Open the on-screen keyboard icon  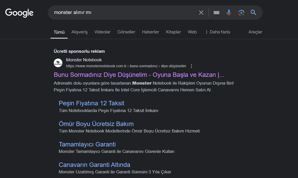pos(216,12)
